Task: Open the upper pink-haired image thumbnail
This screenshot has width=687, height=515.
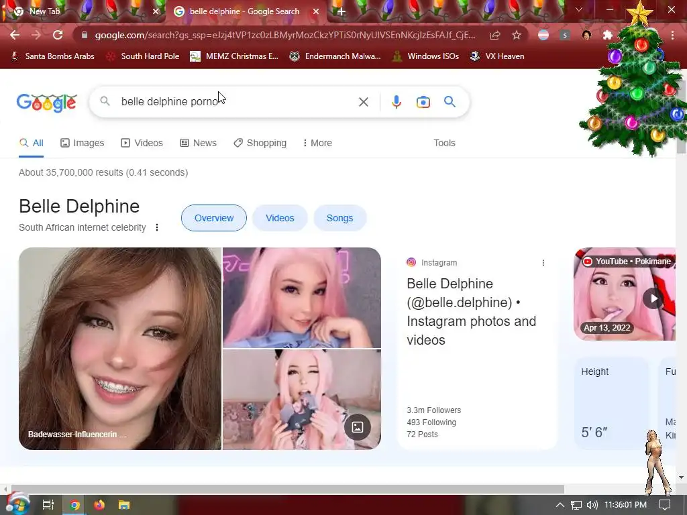Action: 302,297
